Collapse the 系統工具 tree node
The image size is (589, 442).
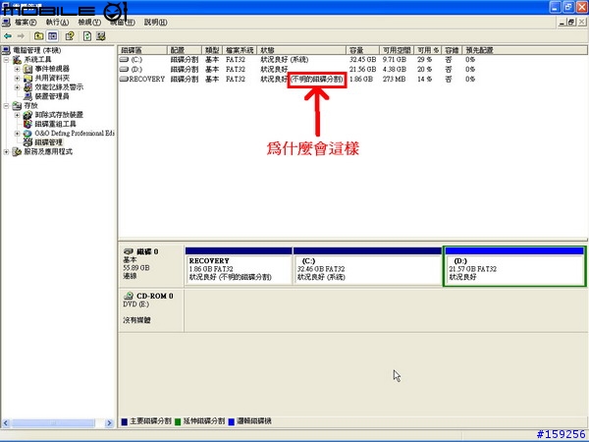coord(6,59)
